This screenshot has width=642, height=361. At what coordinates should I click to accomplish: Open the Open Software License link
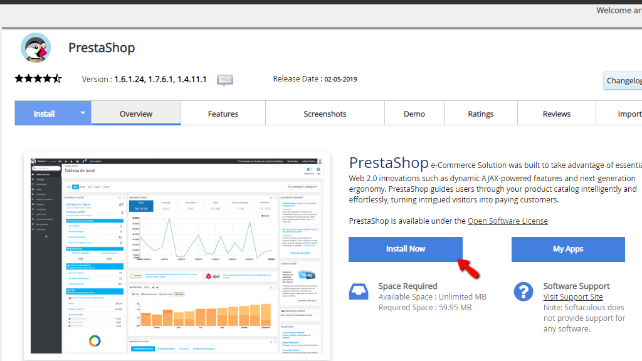click(x=508, y=221)
